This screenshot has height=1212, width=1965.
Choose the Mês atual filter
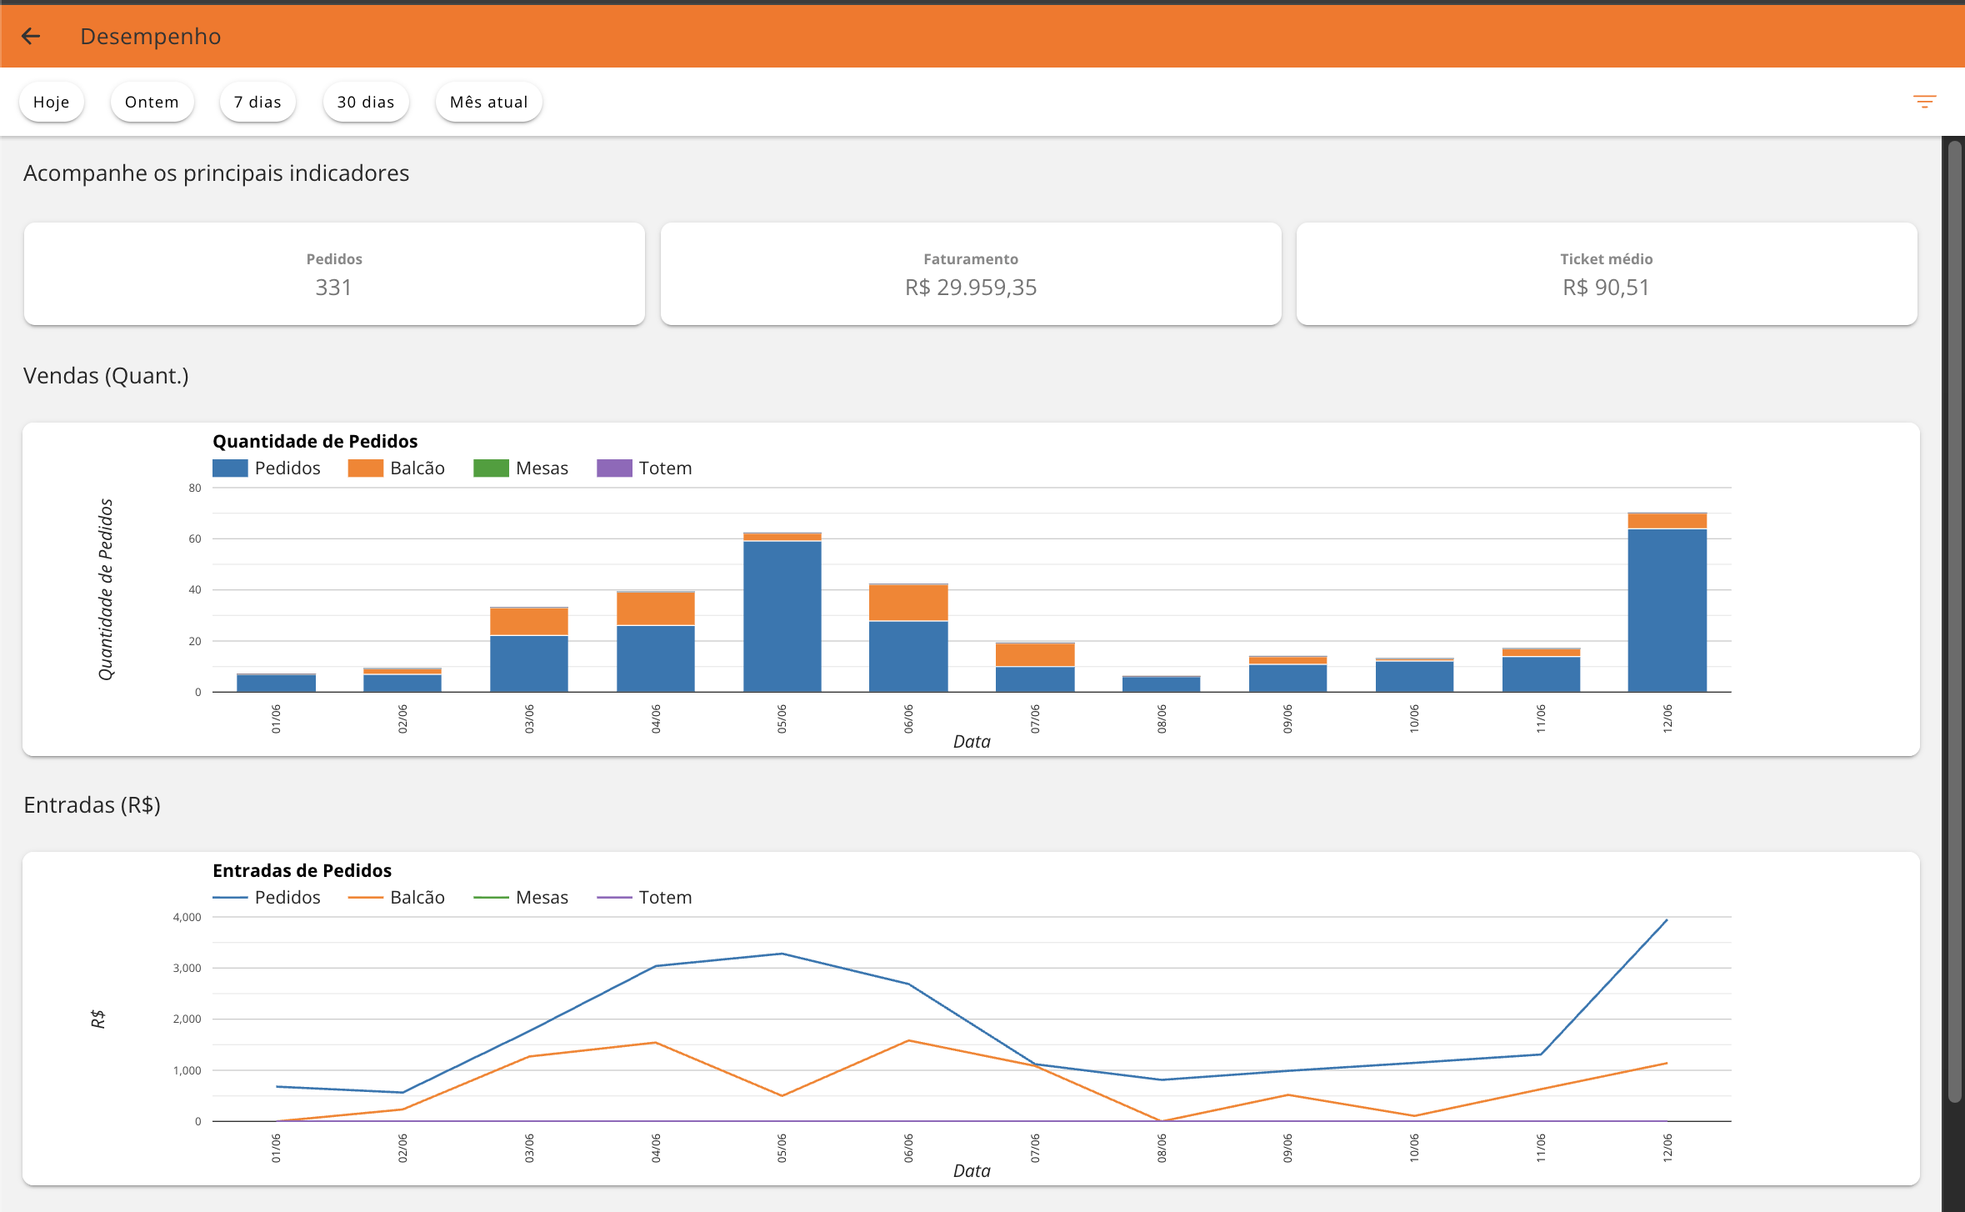[x=489, y=102]
